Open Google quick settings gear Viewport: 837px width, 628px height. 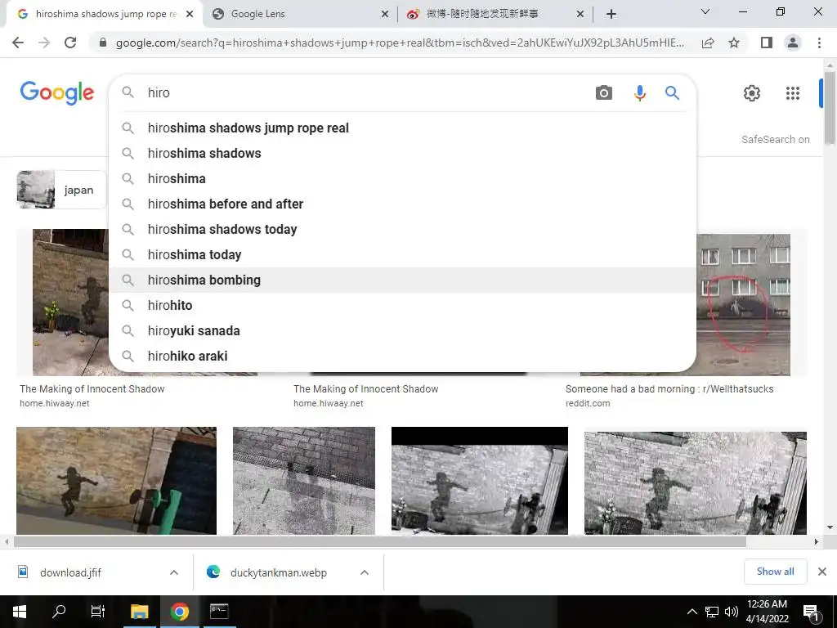coord(752,93)
